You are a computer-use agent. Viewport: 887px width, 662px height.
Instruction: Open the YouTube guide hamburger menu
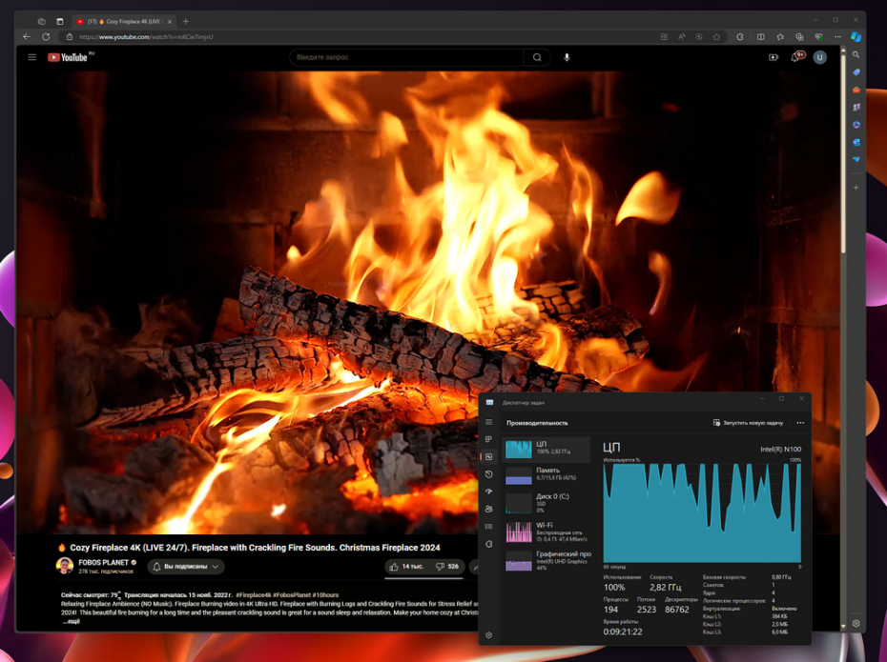31,57
